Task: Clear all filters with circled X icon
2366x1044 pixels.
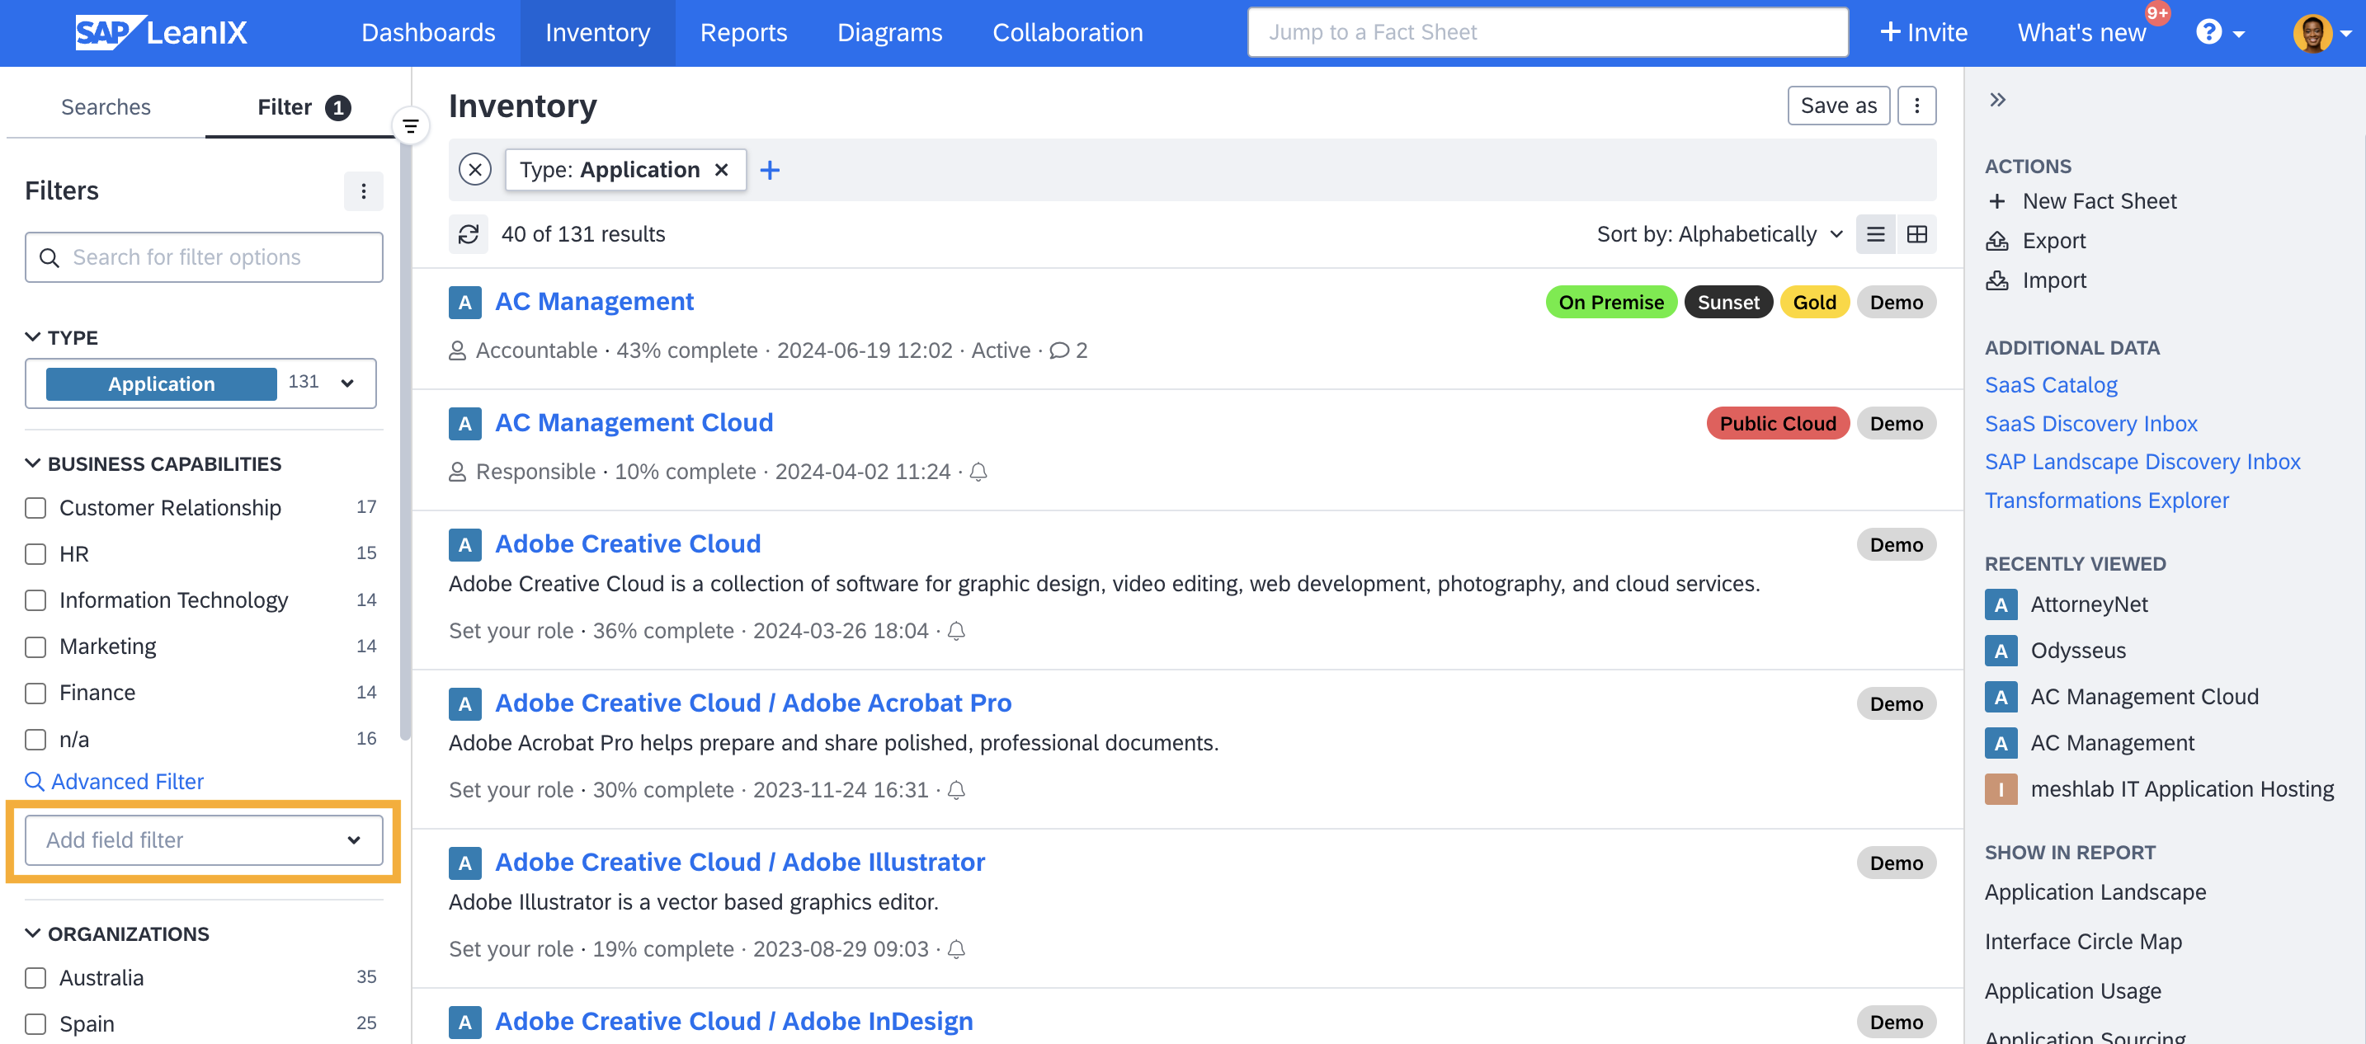Action: click(475, 170)
